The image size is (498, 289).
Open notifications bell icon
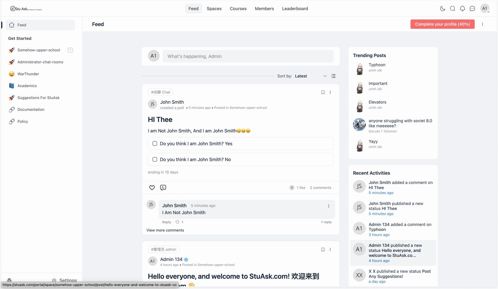point(462,9)
